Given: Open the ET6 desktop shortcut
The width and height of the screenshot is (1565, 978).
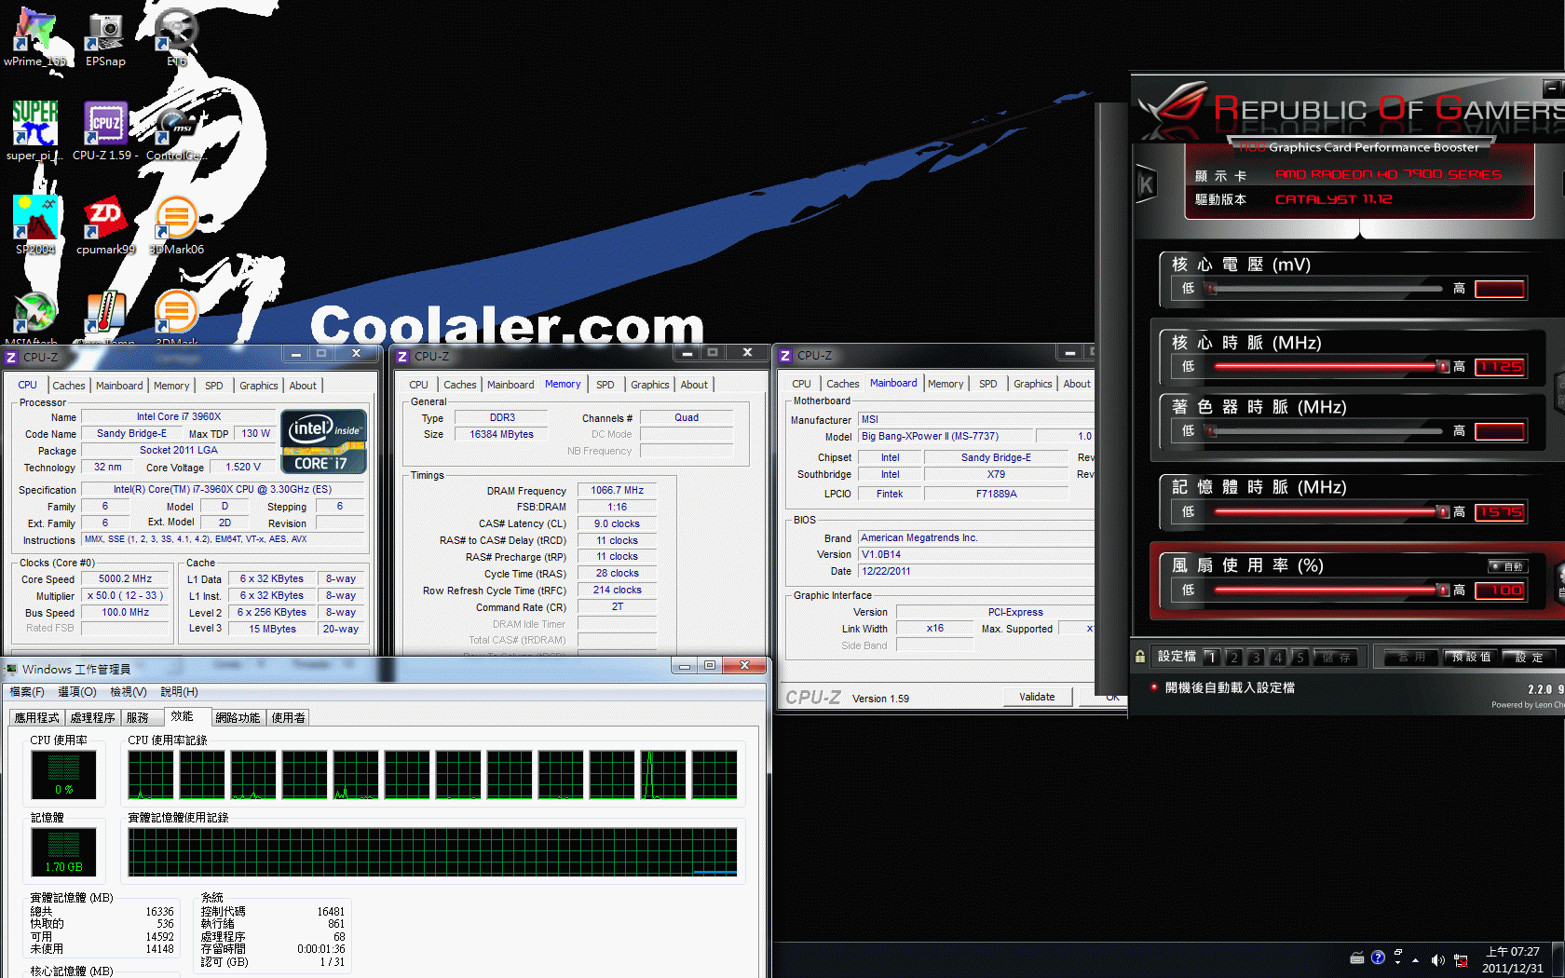Looking at the screenshot, I should [x=177, y=37].
